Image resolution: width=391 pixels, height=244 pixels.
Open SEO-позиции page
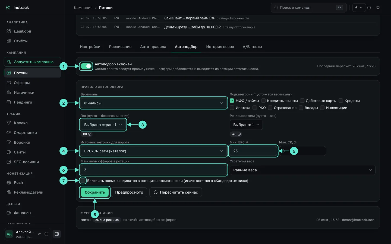click(32, 162)
